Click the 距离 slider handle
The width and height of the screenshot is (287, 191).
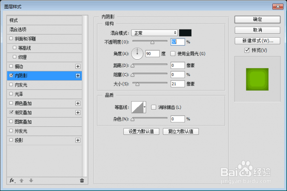pos(133,65)
